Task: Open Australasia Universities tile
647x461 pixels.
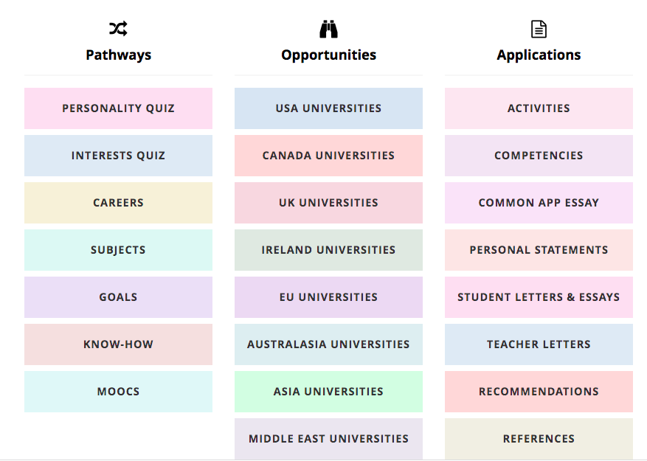Action: [x=328, y=344]
